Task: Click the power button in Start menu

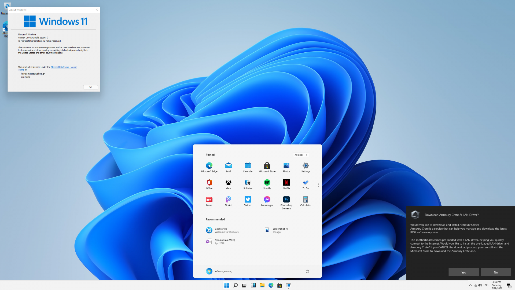Action: click(x=307, y=271)
